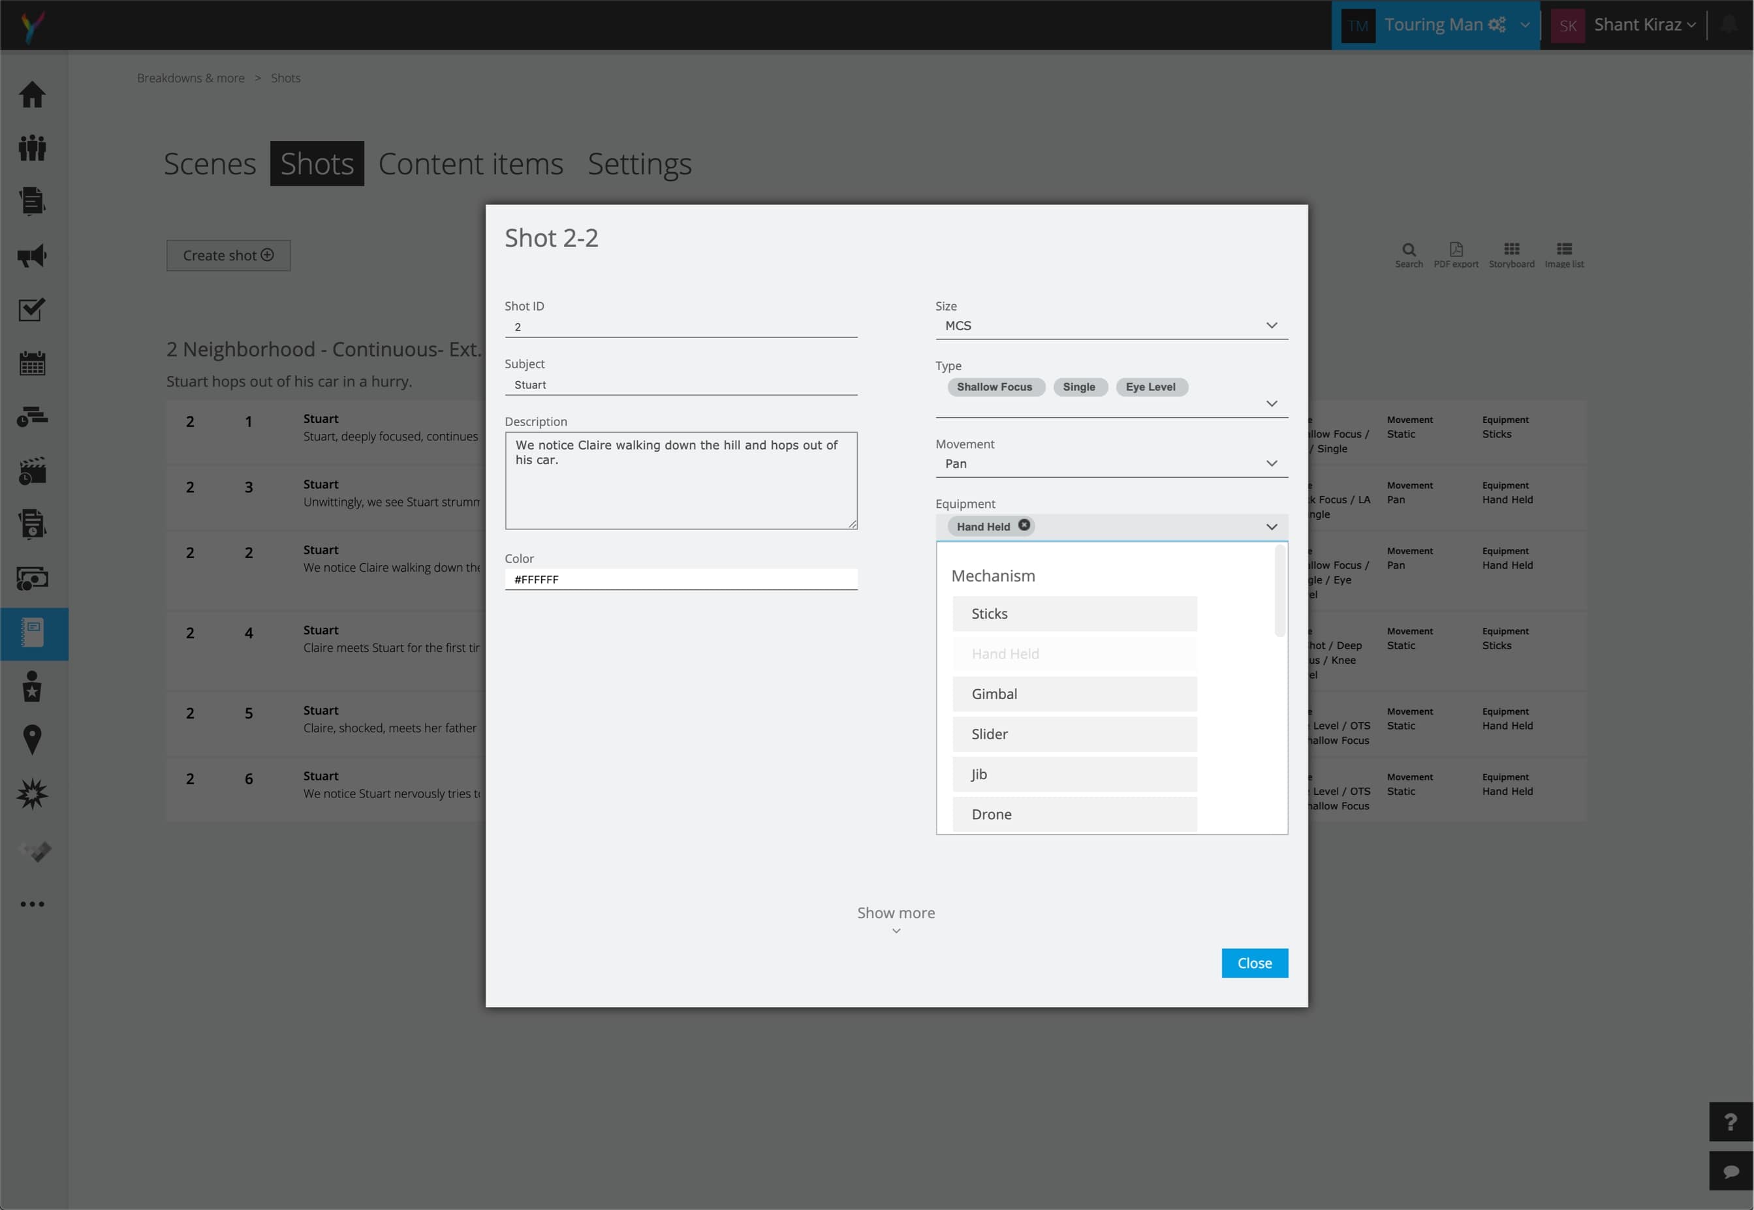Follow the Shots breadcrumb link
Screen dimensions: 1754x1210
(286, 78)
